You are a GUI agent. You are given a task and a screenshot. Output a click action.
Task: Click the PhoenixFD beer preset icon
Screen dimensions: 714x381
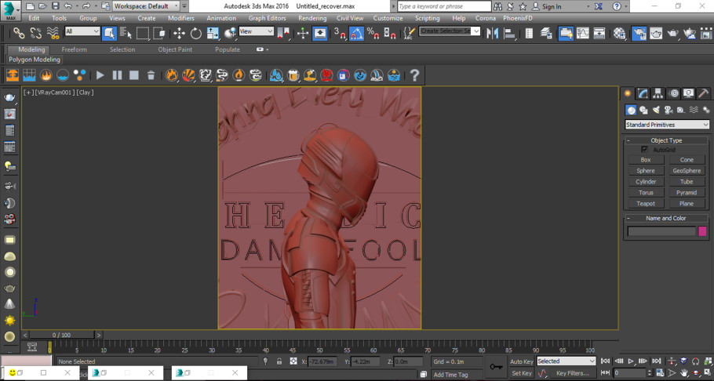pos(293,75)
